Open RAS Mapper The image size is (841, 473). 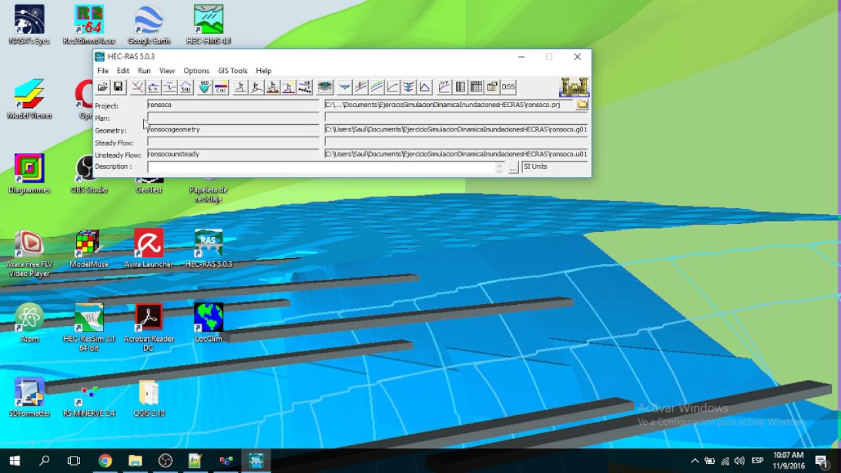click(325, 87)
